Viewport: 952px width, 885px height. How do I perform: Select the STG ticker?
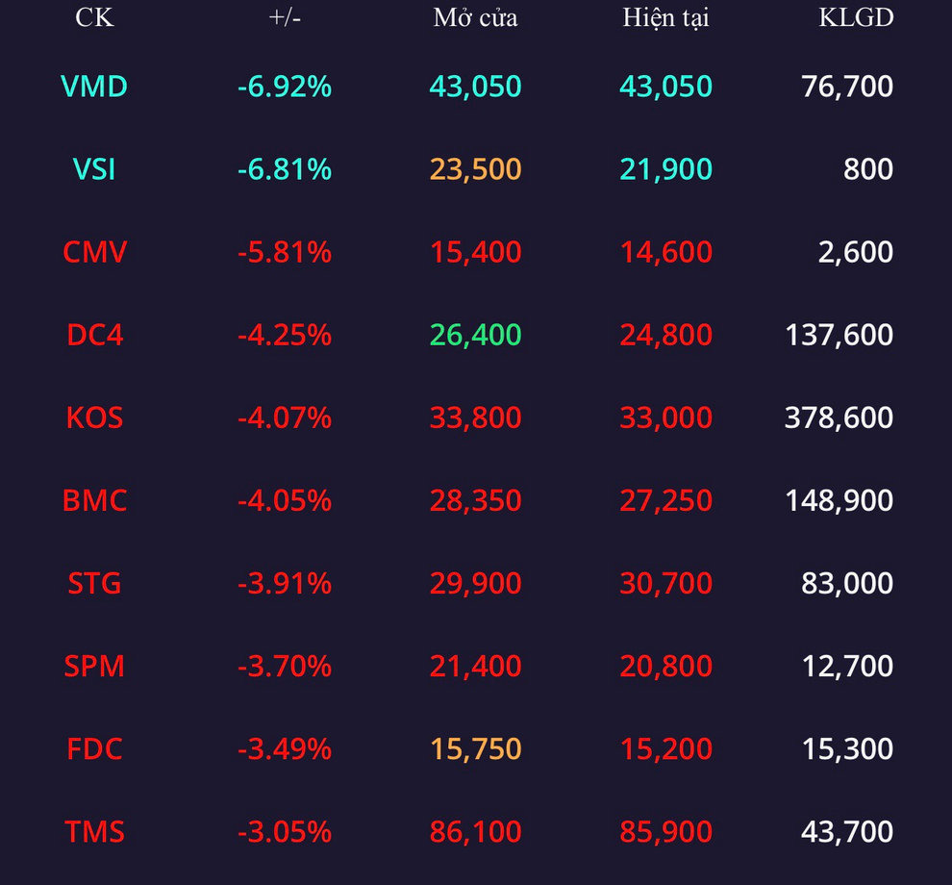tap(94, 583)
